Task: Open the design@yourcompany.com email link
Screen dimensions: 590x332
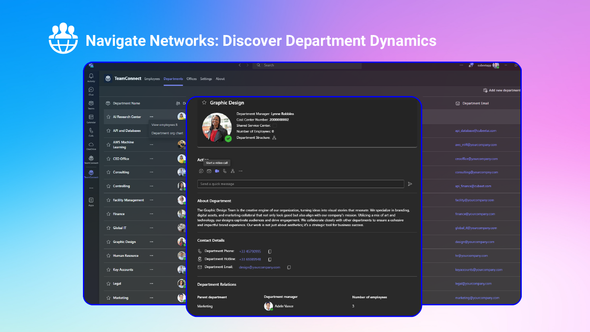Action: pyautogui.click(x=259, y=267)
